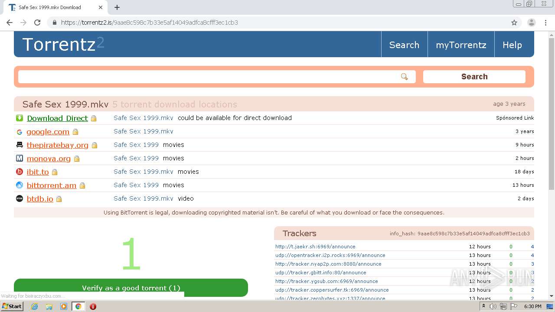This screenshot has height=312, width=555.
Task: Open the Windows Start button
Action: pyautogui.click(x=12, y=306)
